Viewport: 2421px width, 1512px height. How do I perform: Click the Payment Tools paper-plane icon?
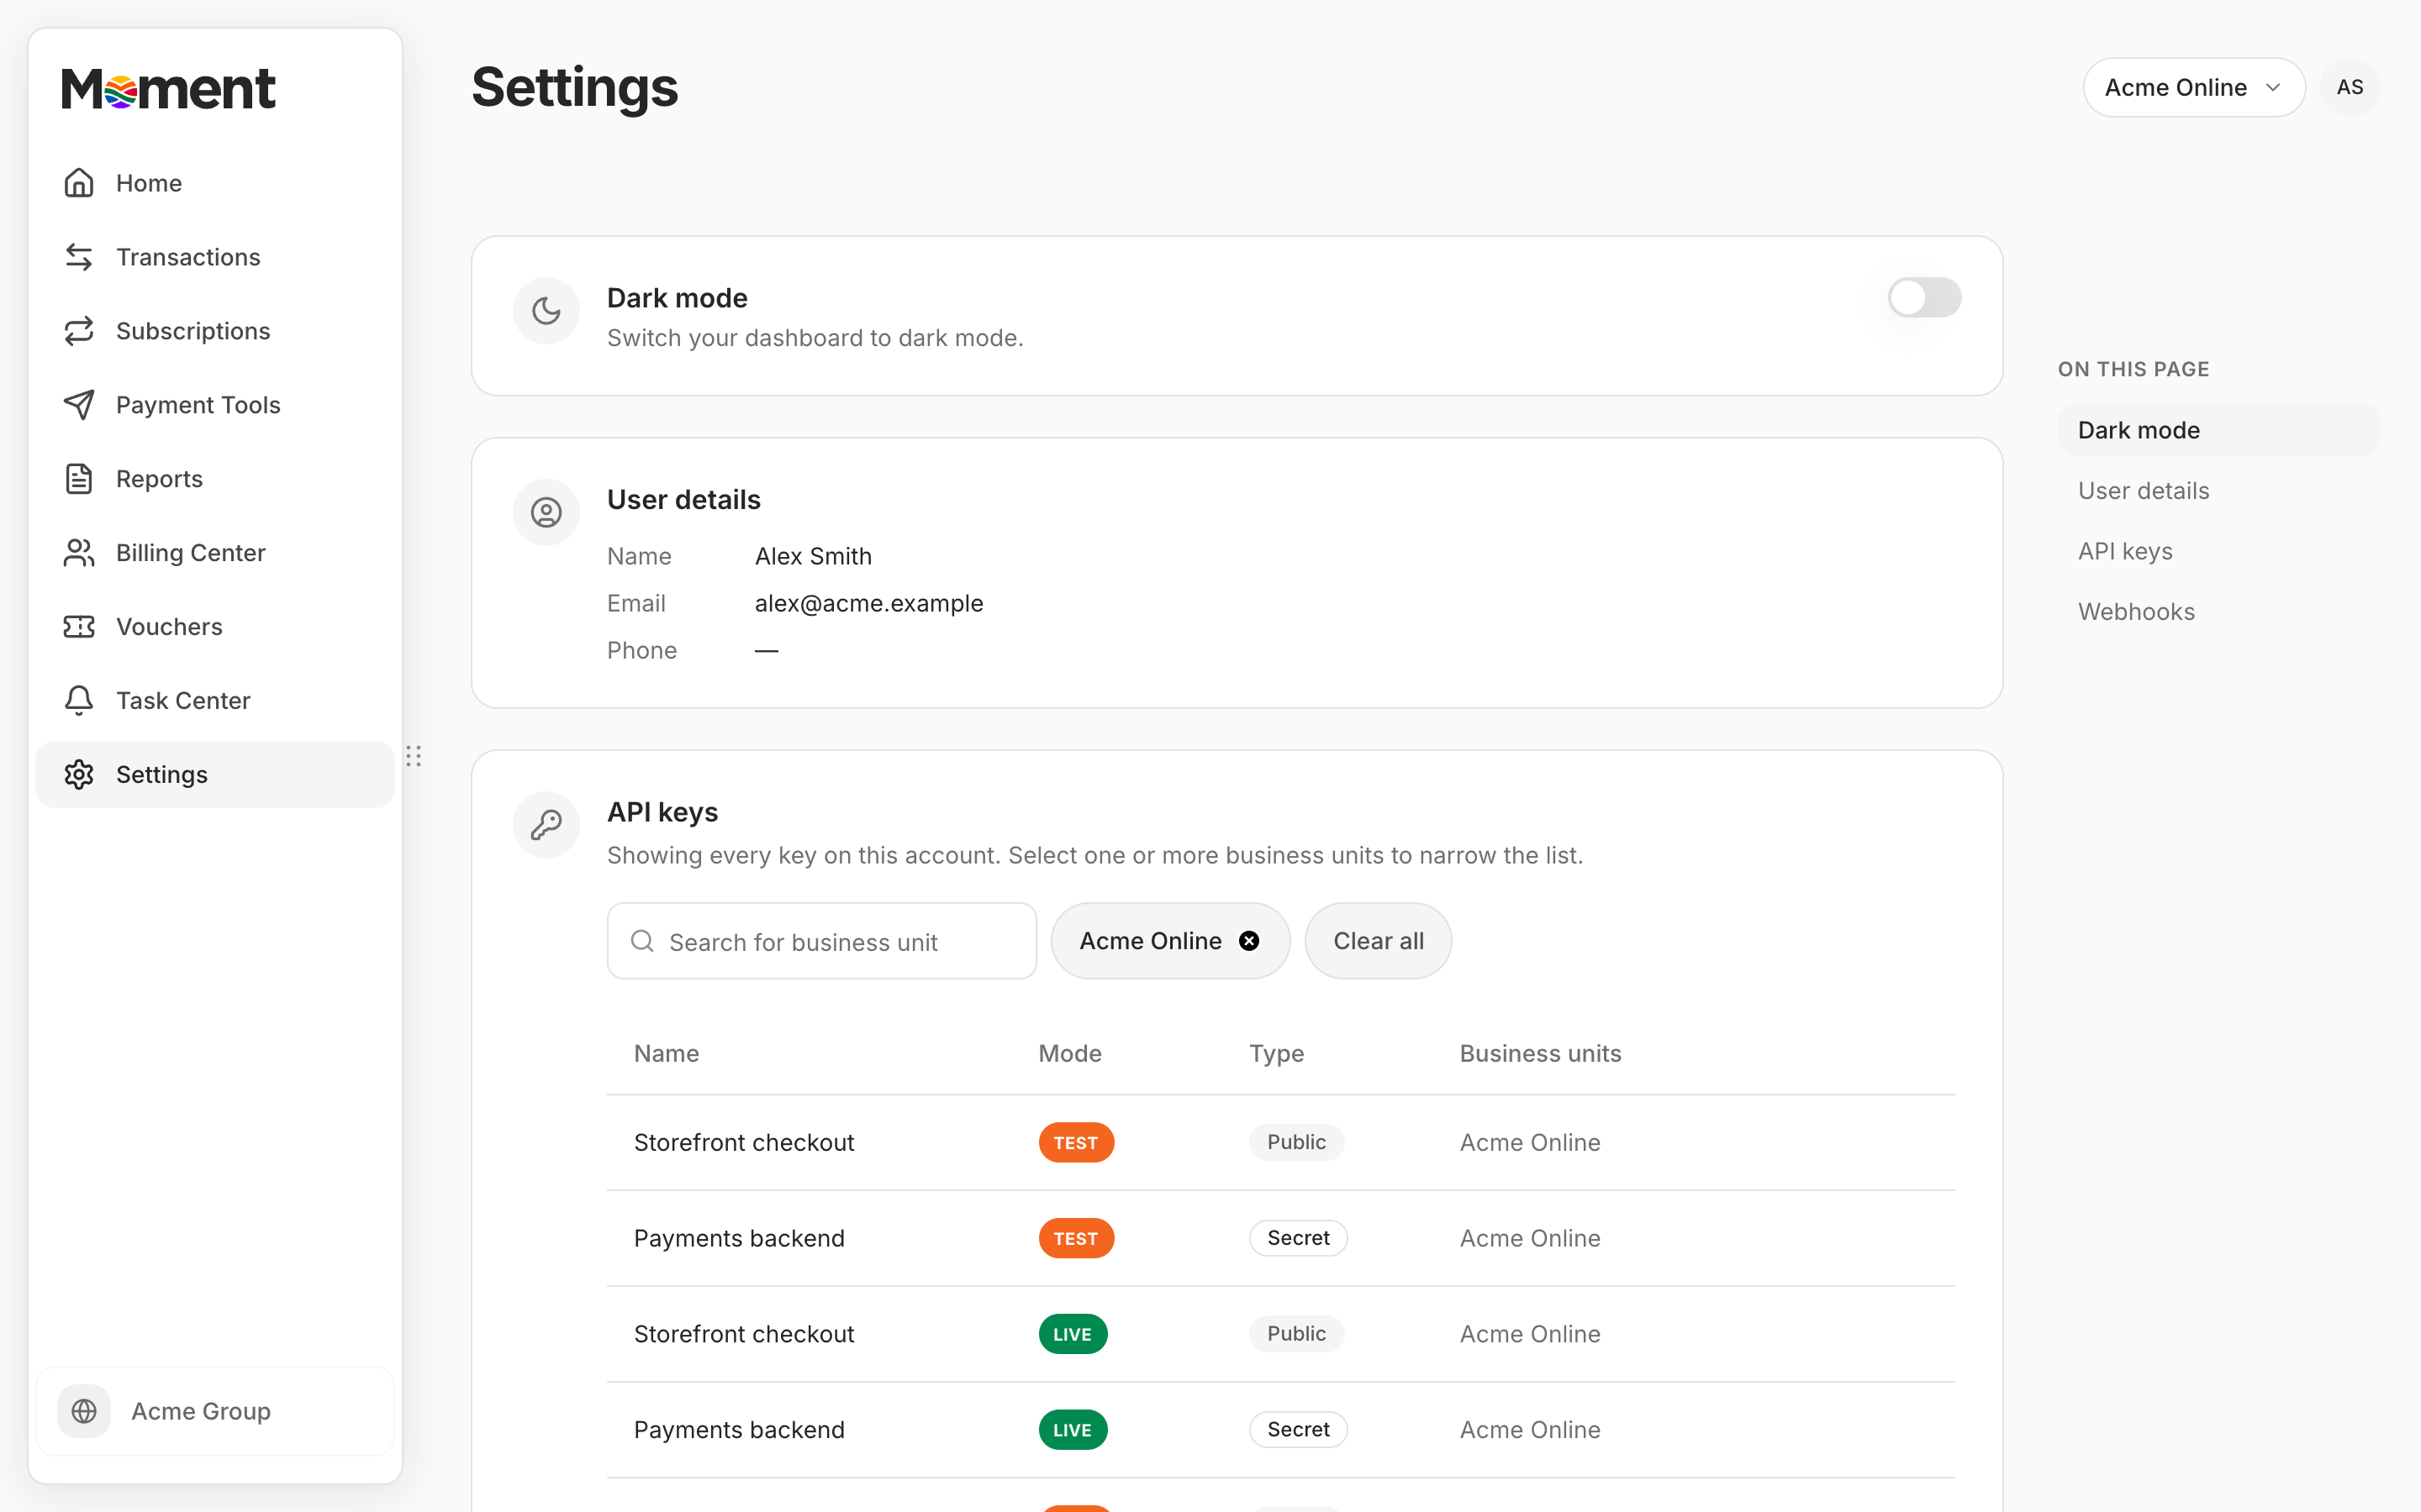tap(79, 405)
